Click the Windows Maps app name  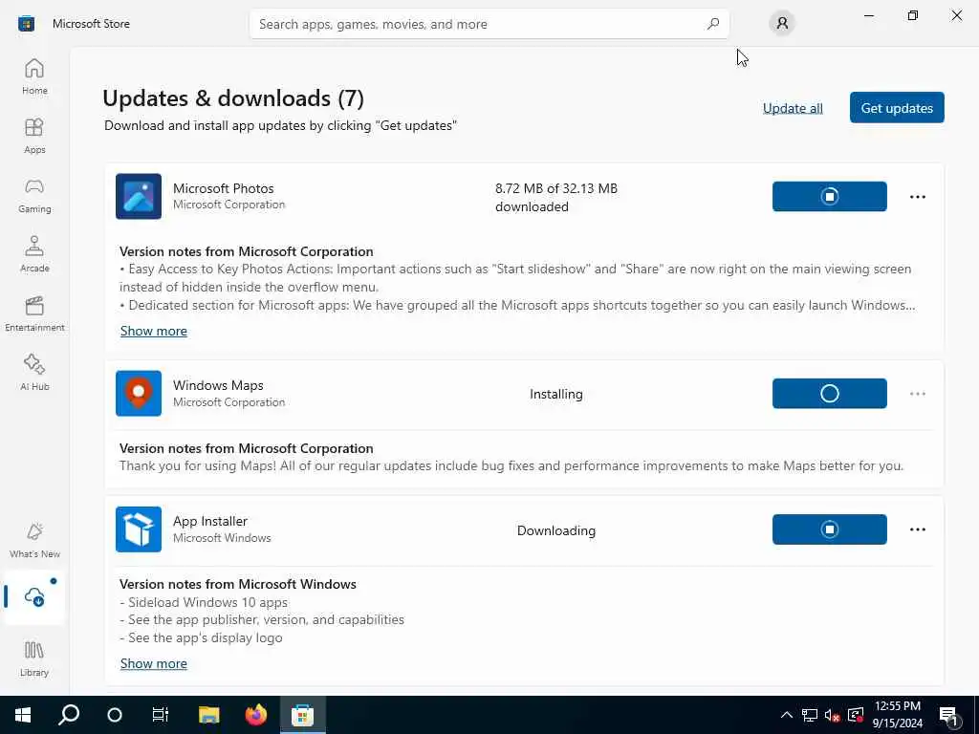point(218,385)
